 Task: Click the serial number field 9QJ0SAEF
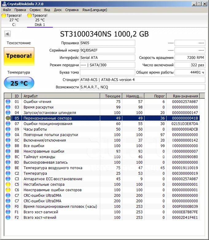(x=107, y=50)
